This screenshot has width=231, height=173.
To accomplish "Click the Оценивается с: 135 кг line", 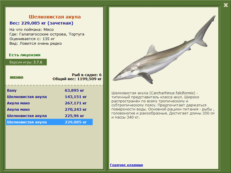I will (x=32, y=39).
